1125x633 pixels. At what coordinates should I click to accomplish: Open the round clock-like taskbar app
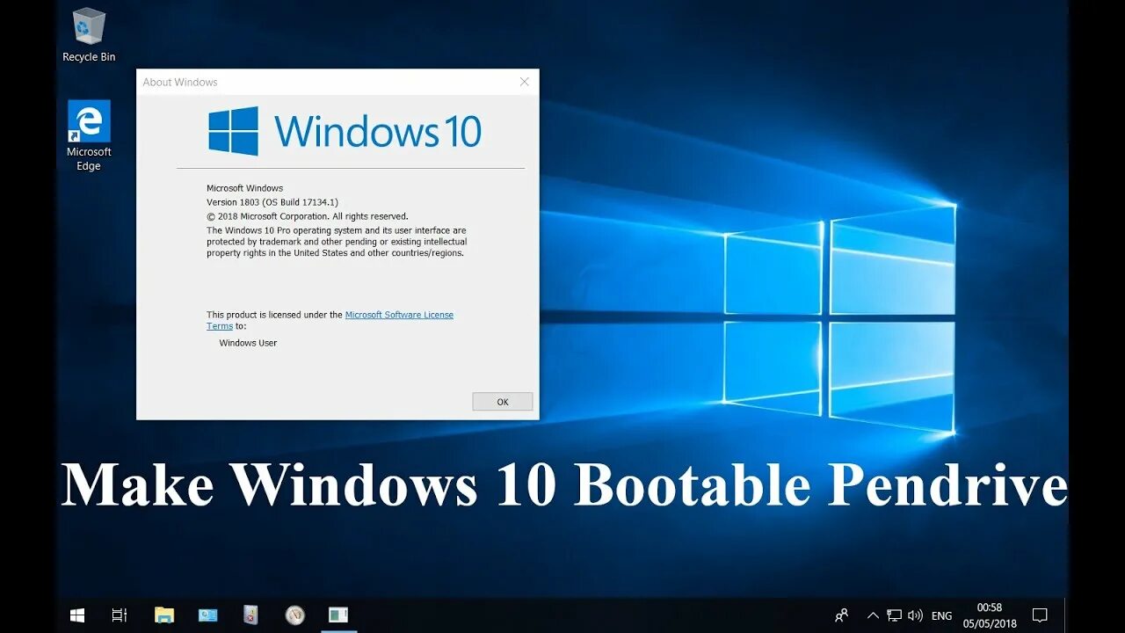[295, 615]
